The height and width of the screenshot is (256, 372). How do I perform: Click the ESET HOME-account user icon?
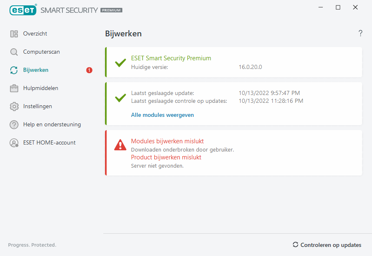[x=14, y=143]
